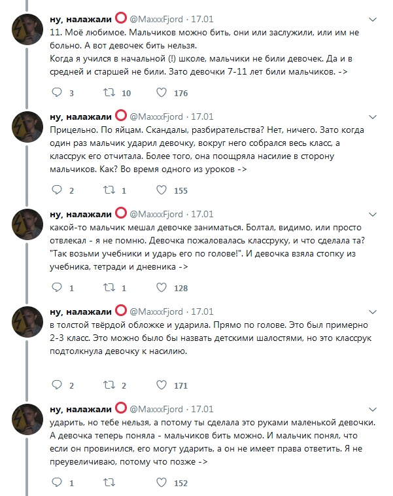Reply to the last tweet starting 'ударить, но тебе'
393x496 pixels.
click(x=57, y=482)
